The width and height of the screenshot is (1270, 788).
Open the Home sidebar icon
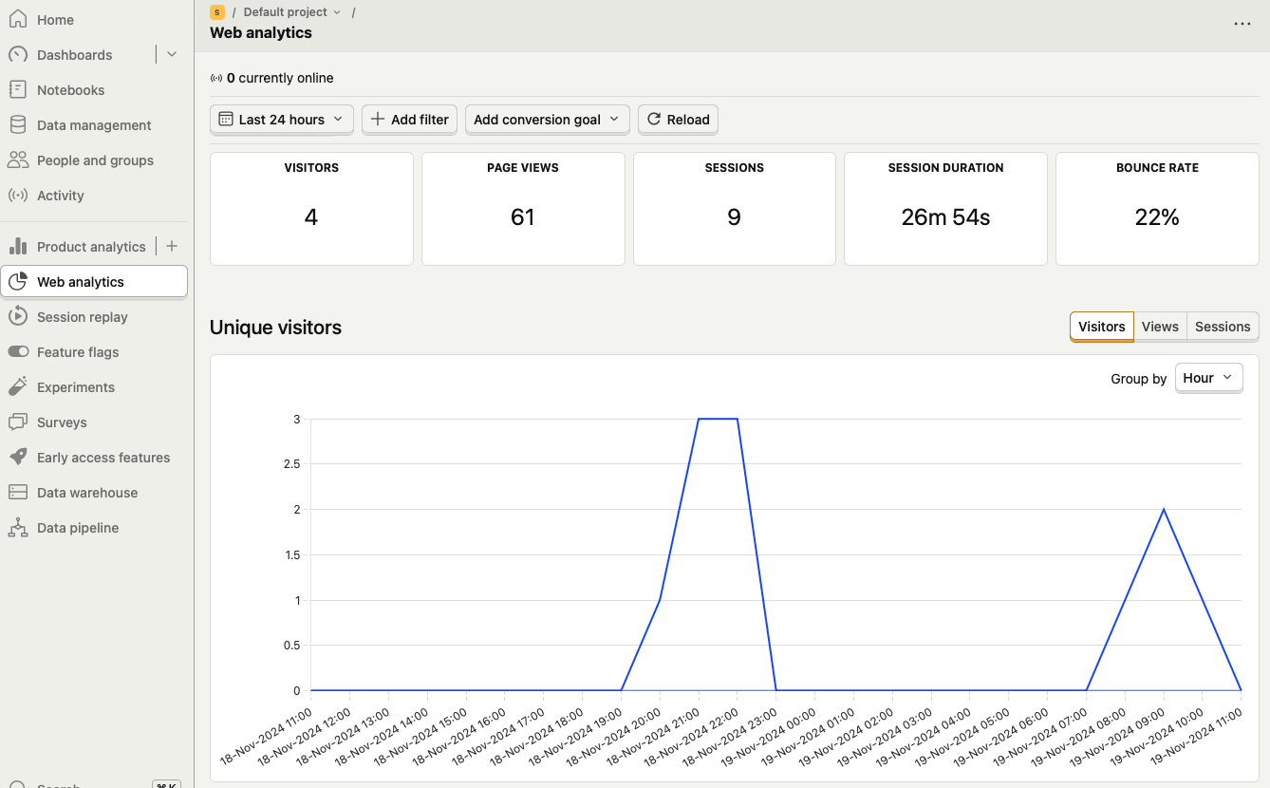(18, 20)
